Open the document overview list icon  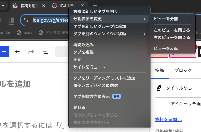45,52
